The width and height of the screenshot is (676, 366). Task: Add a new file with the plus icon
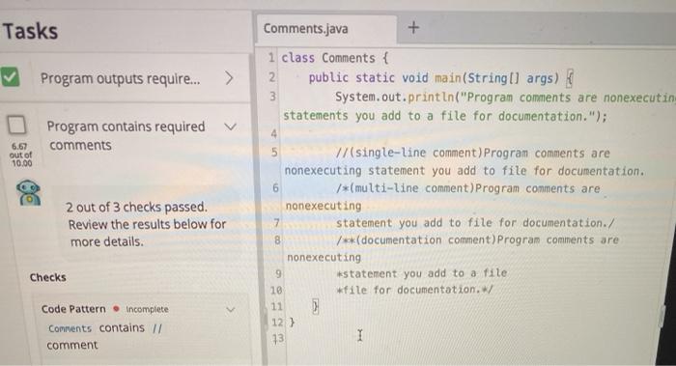coord(413,28)
